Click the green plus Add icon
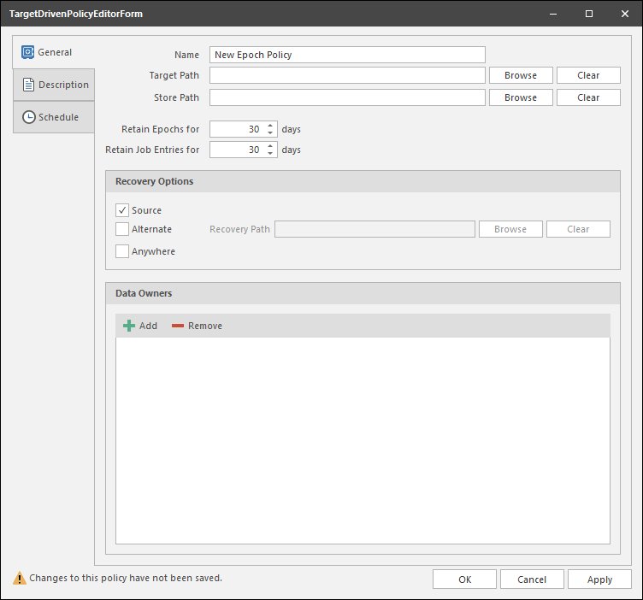 [x=129, y=326]
